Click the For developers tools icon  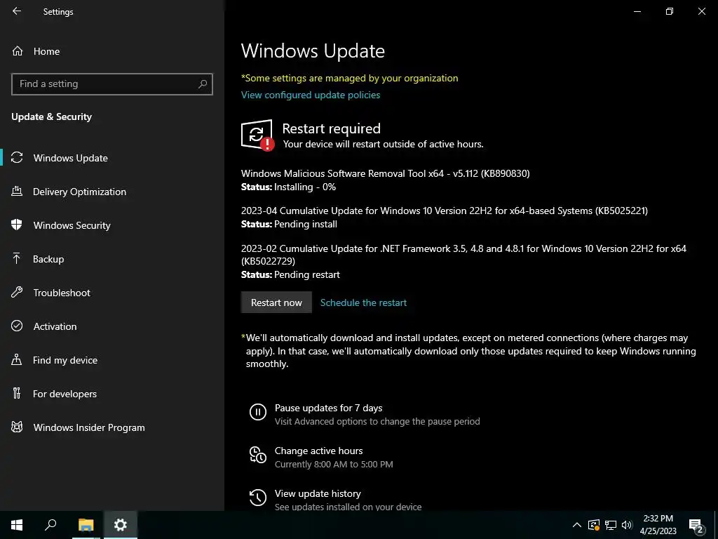click(17, 393)
